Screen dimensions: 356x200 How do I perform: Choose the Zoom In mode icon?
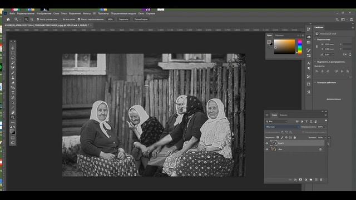(x=26, y=19)
